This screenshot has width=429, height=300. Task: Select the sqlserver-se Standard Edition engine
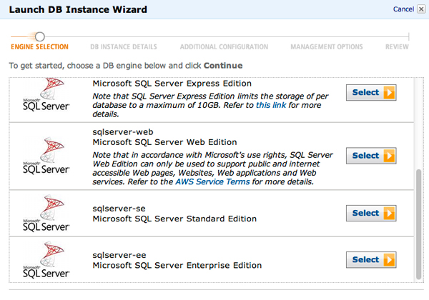tap(371, 213)
